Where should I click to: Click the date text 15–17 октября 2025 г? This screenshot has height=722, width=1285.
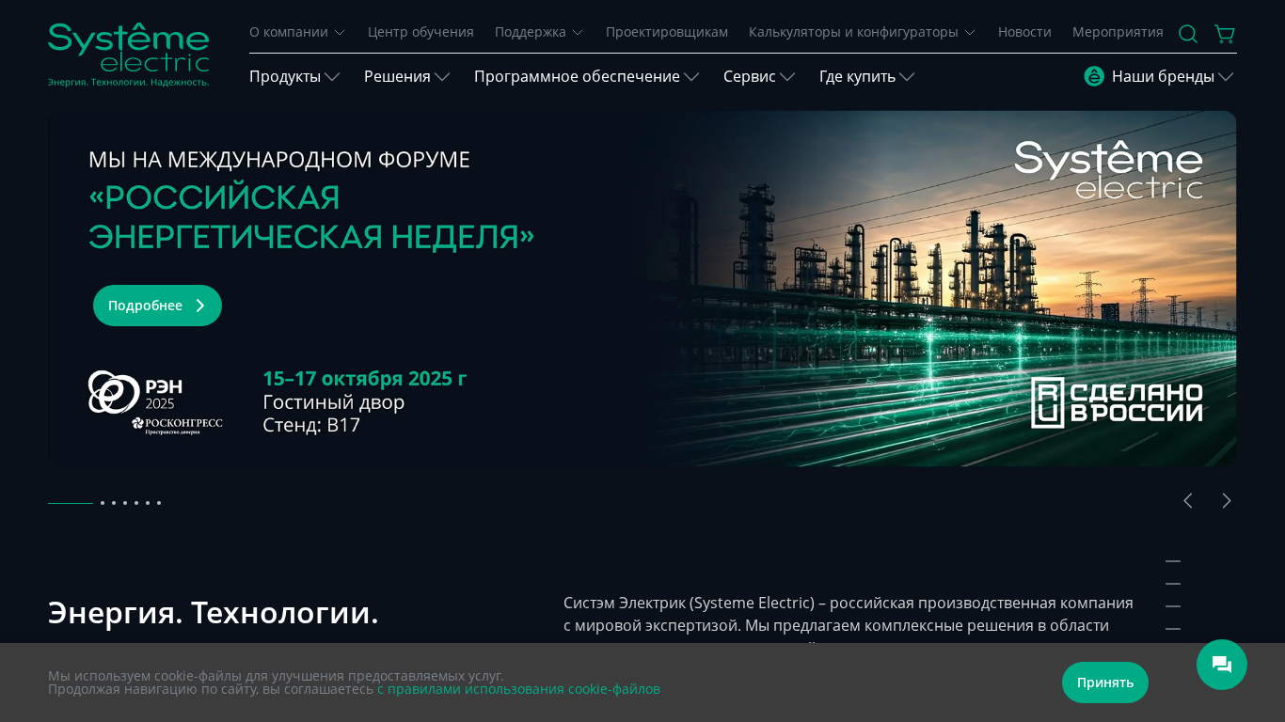365,378
